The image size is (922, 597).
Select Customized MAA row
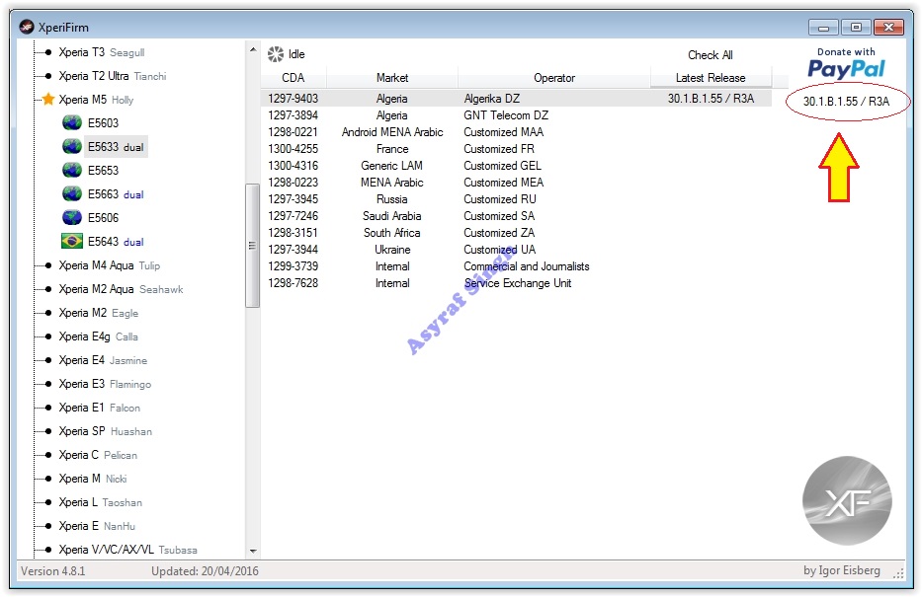tap(516, 132)
